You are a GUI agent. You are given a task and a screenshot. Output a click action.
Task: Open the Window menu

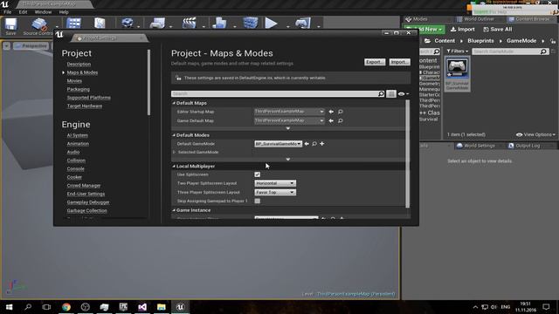pyautogui.click(x=43, y=12)
